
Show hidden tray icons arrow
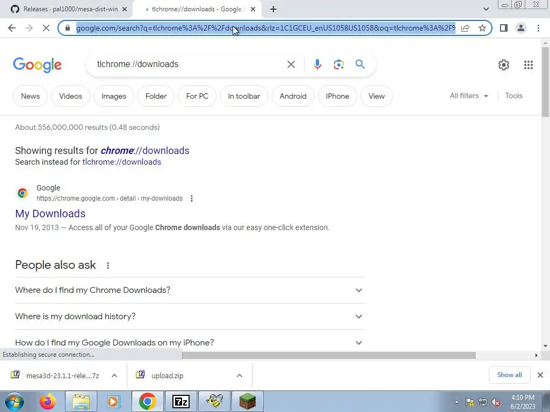point(457,402)
